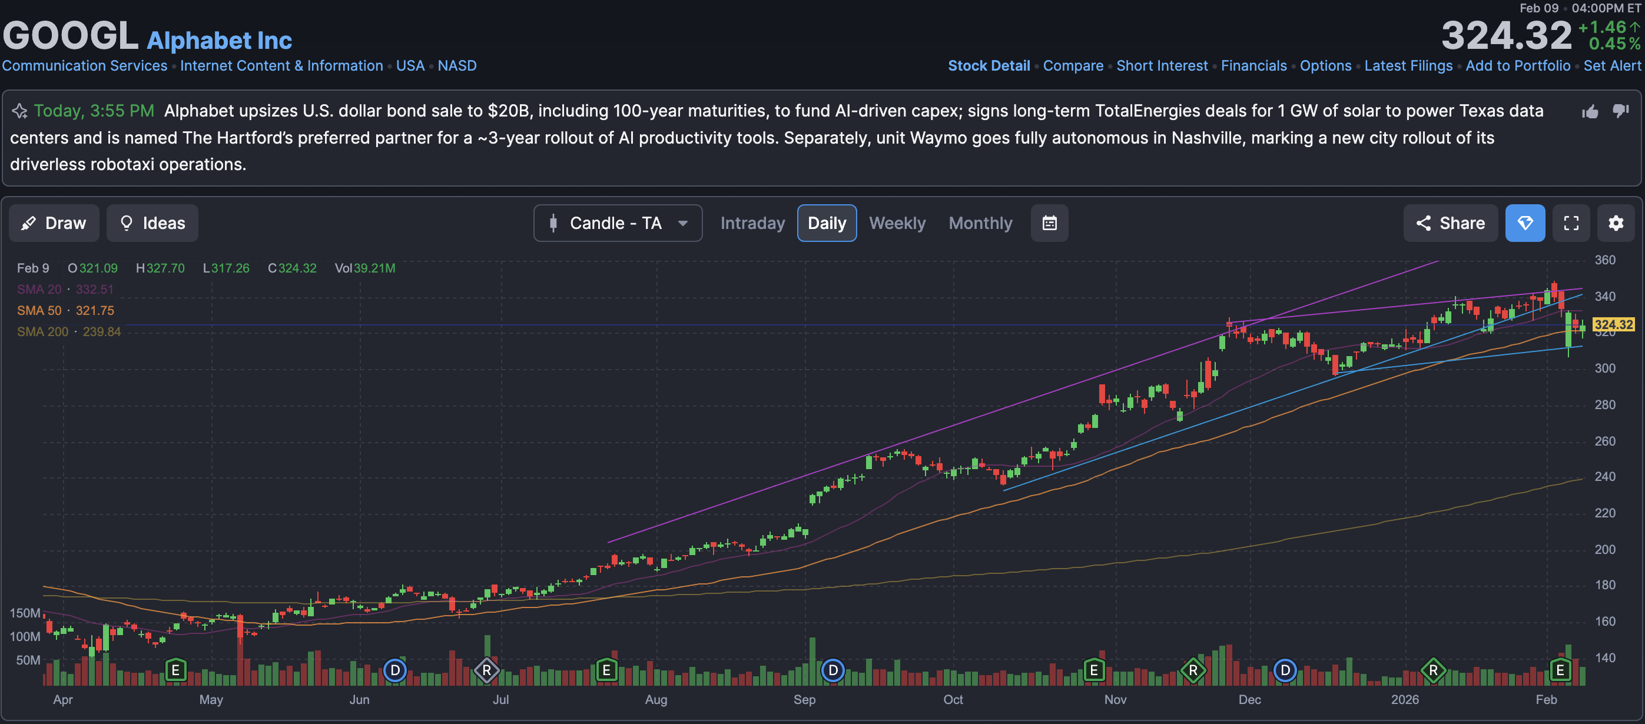The image size is (1645, 724).
Task: Click the thumbs up icon on news
Action: [x=1590, y=112]
